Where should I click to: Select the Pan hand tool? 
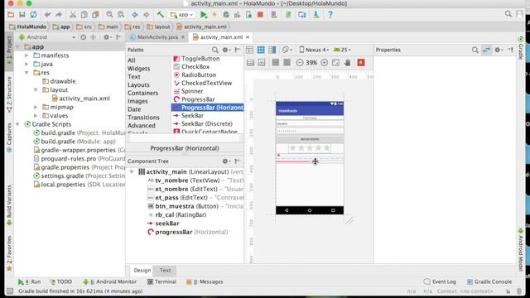point(348,63)
